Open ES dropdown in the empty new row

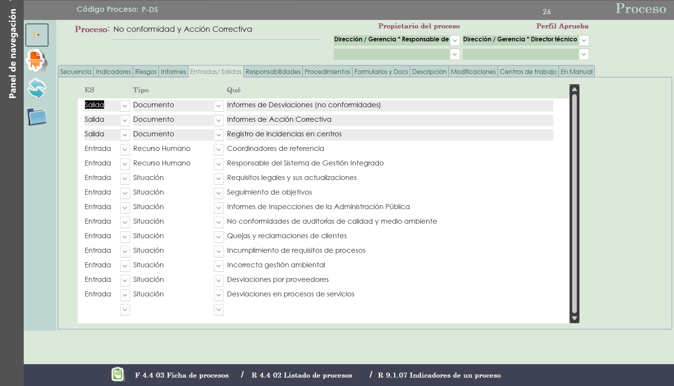[x=125, y=309]
